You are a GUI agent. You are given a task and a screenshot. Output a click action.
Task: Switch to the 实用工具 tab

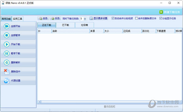(x=17, y=19)
